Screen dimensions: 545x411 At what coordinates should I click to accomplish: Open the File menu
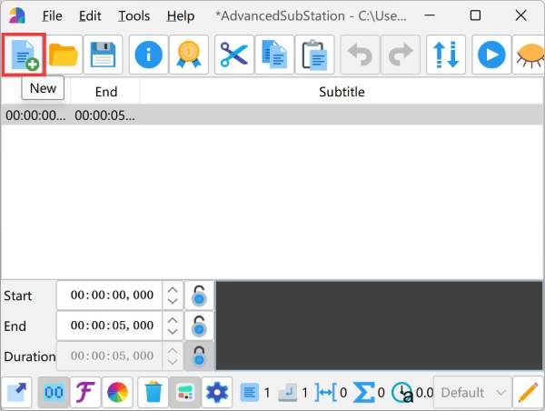pyautogui.click(x=52, y=15)
